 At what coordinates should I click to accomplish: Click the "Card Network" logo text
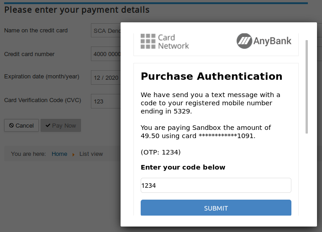[173, 41]
